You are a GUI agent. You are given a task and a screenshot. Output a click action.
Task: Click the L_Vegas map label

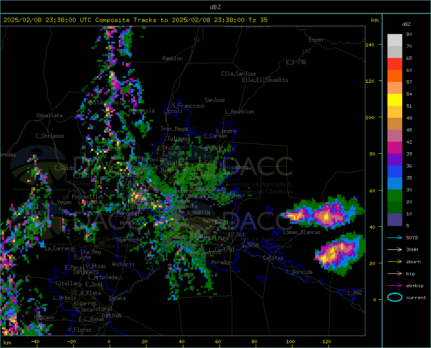[x=61, y=202]
